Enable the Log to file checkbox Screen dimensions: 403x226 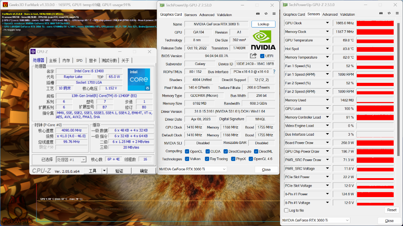pyautogui.click(x=286, y=210)
